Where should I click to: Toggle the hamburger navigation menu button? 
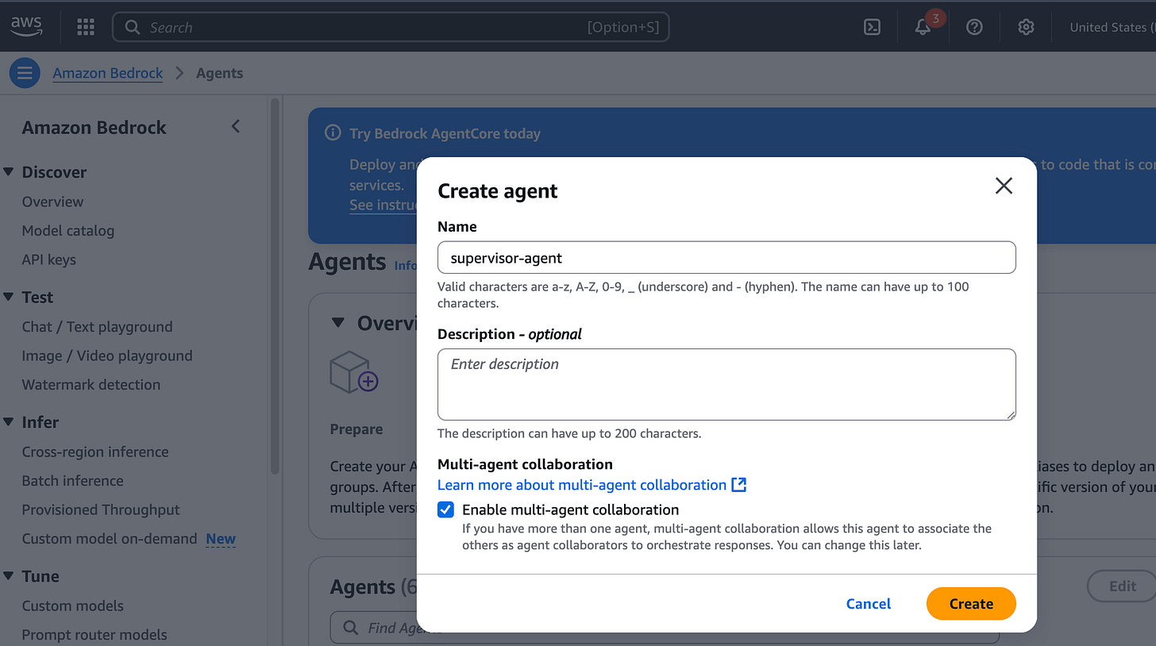25,73
